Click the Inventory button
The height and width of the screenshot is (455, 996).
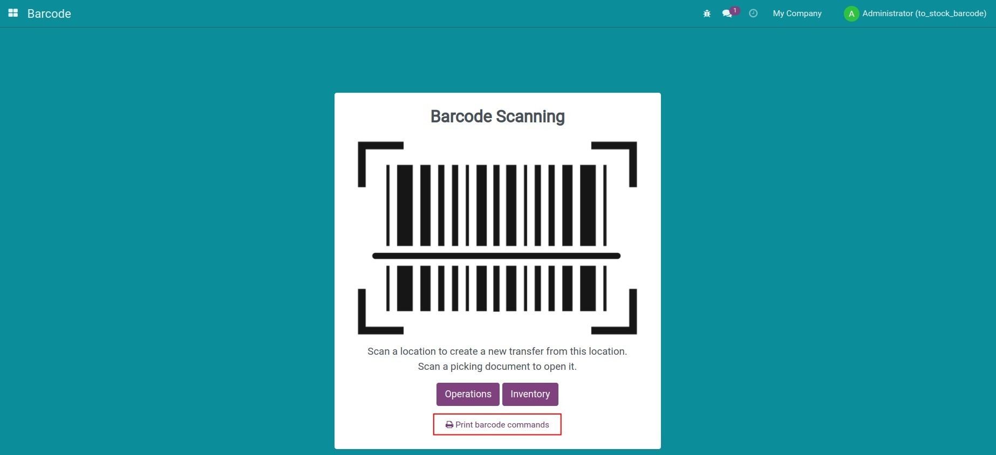(530, 394)
